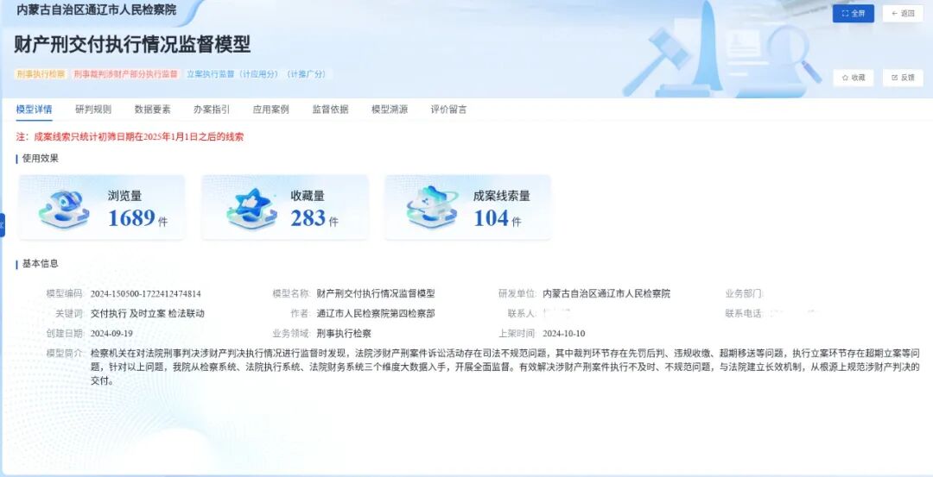Click the left edge collapse handle
The width and height of the screenshot is (933, 477).
pos(3,225)
